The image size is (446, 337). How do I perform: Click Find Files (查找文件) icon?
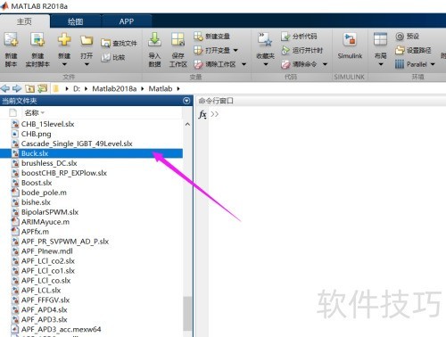pyautogui.click(x=105, y=44)
